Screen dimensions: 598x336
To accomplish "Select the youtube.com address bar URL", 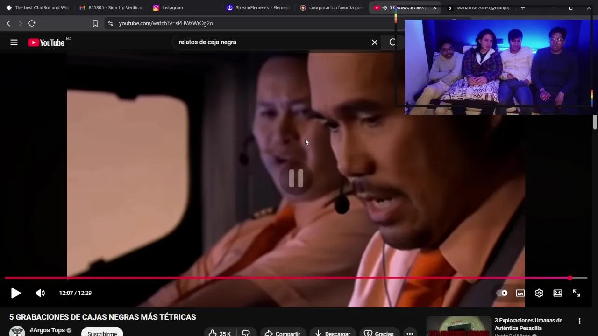I will click(166, 23).
